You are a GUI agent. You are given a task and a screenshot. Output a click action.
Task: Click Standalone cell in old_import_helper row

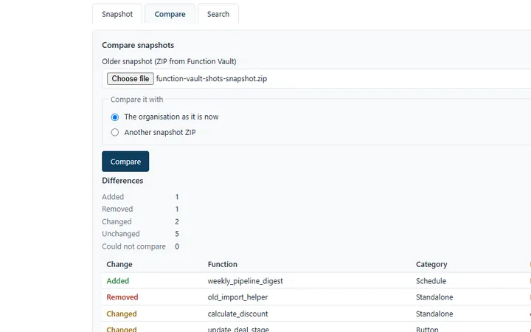click(434, 297)
